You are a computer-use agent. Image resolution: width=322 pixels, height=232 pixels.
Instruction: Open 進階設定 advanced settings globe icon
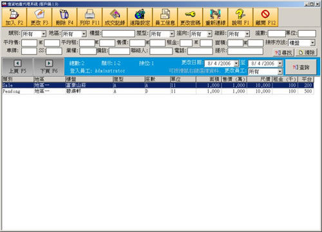(140, 17)
